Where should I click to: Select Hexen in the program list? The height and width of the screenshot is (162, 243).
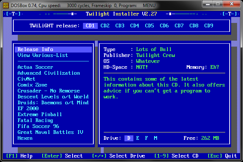click(25, 138)
